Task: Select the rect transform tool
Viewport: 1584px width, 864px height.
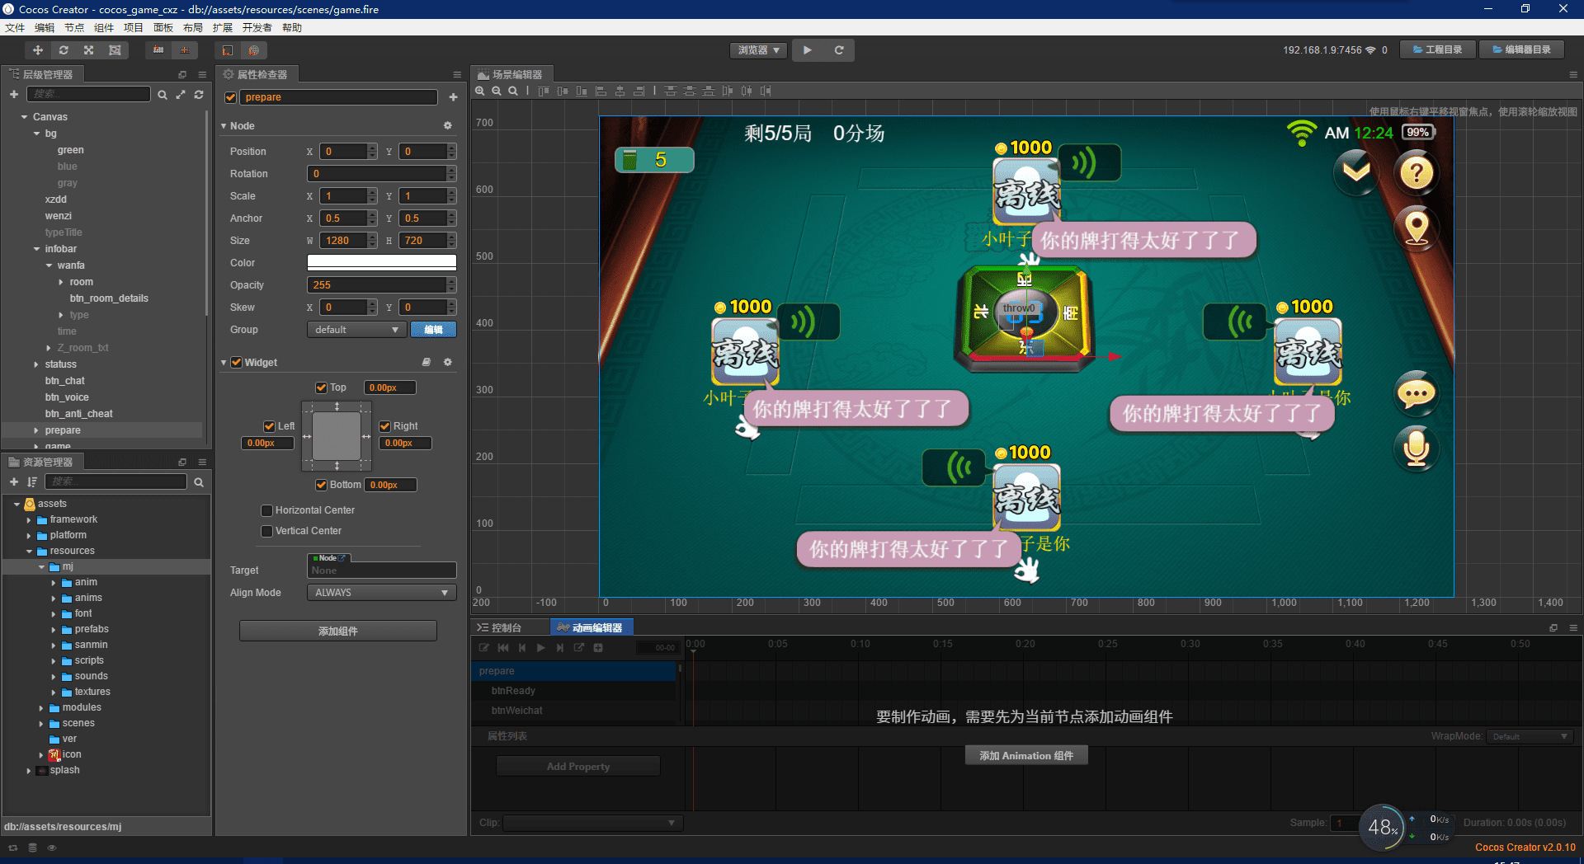Action: click(115, 50)
